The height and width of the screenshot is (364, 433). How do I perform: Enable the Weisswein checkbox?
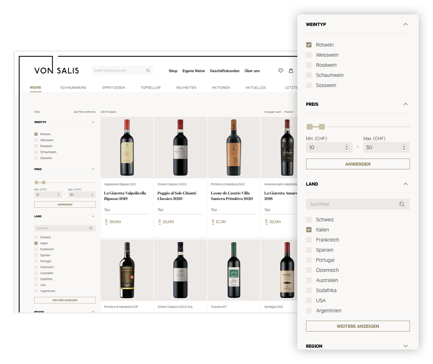309,55
